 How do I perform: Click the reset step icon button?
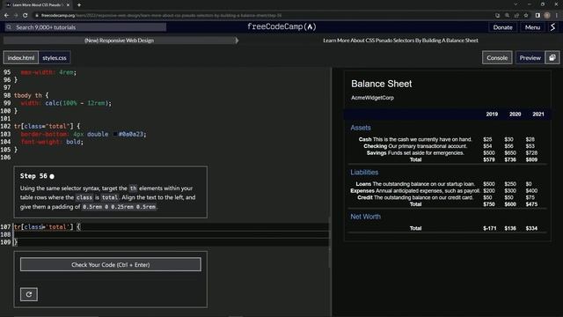click(x=29, y=294)
